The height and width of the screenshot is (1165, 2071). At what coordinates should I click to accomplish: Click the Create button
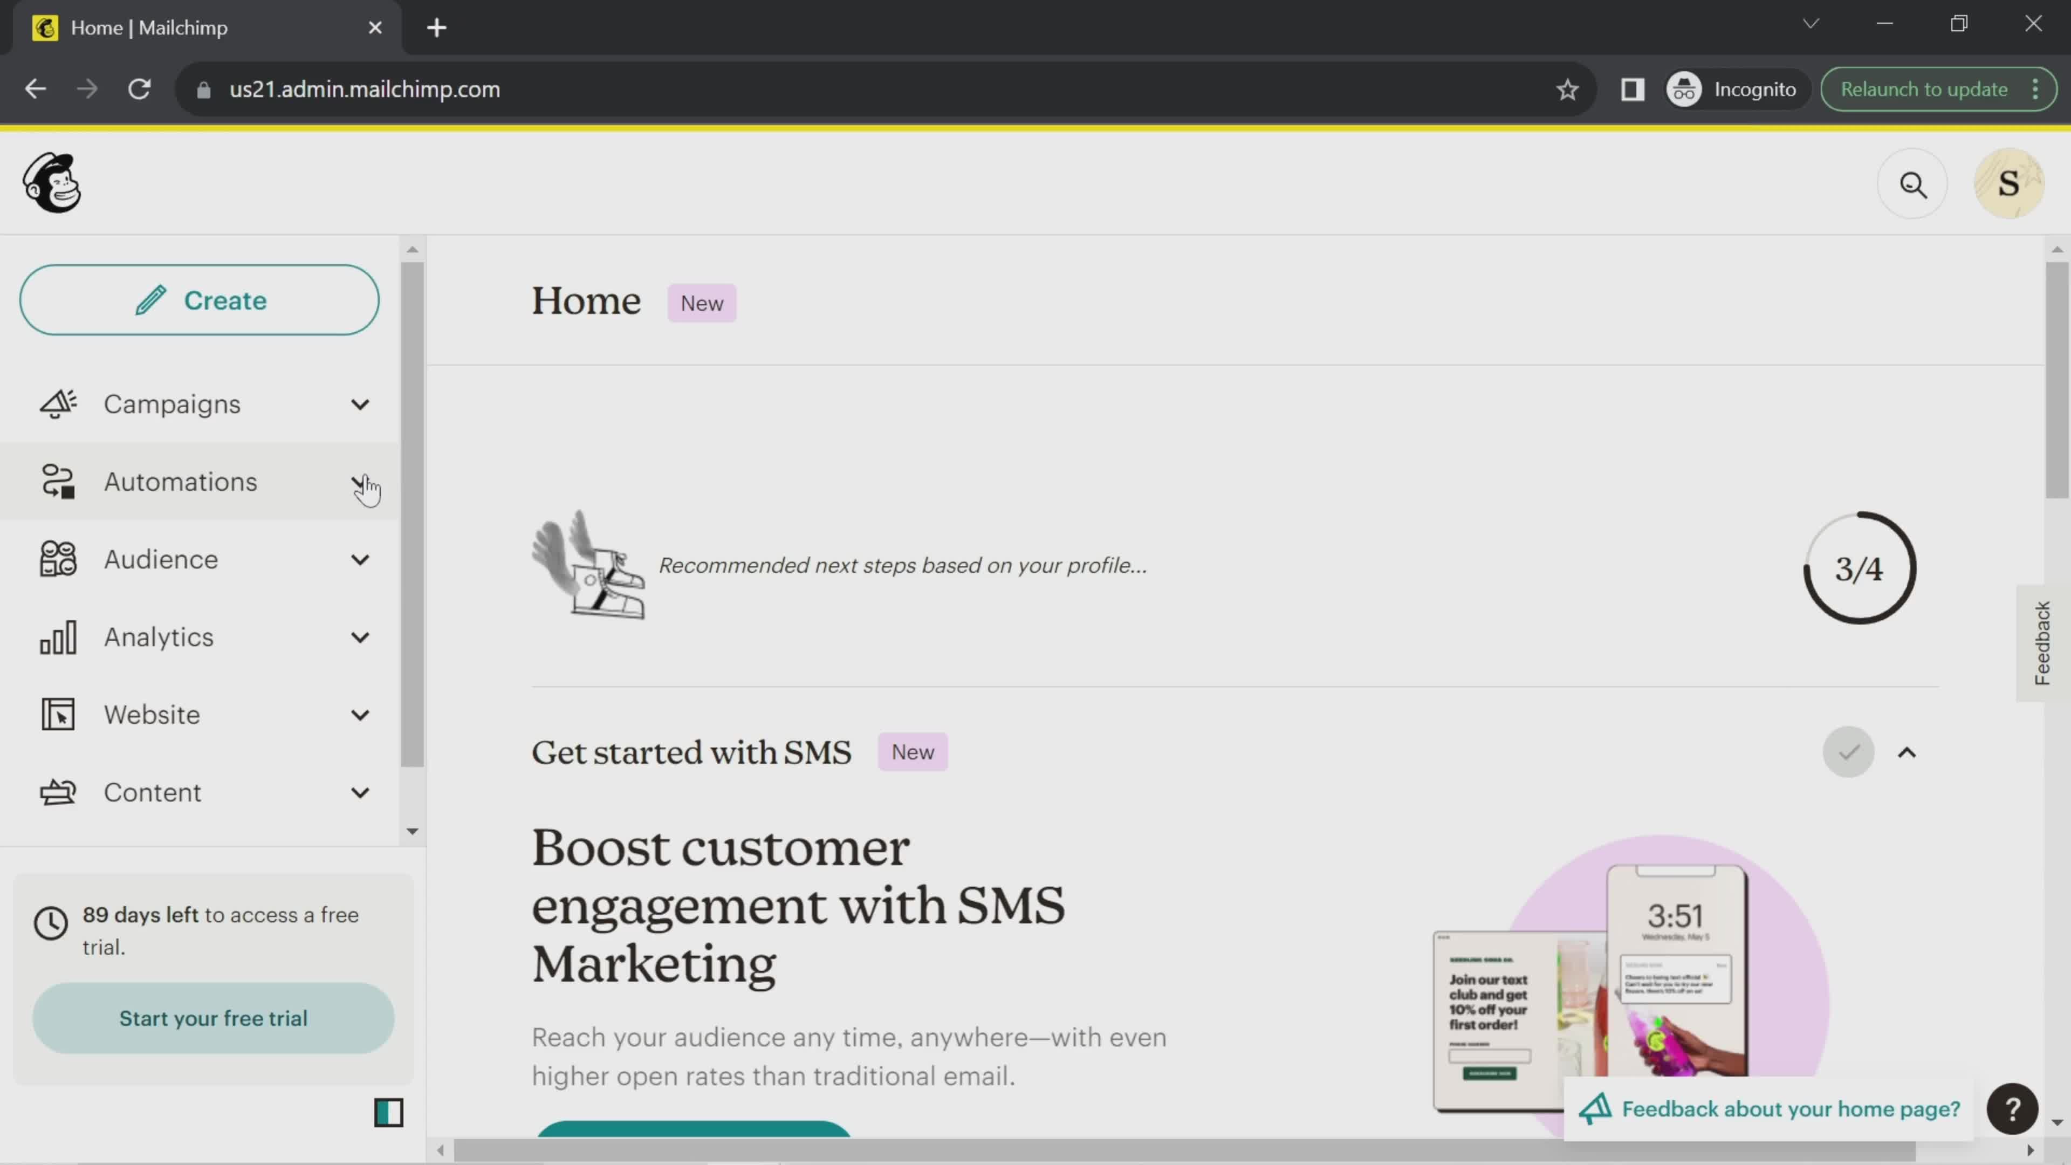(201, 300)
